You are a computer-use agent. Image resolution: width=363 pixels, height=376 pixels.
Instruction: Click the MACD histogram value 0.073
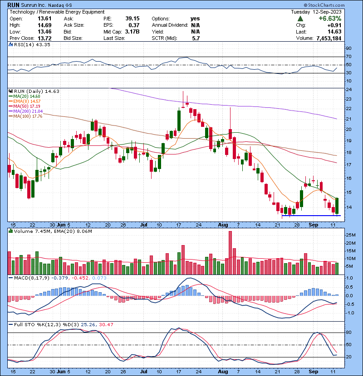pos(99,278)
